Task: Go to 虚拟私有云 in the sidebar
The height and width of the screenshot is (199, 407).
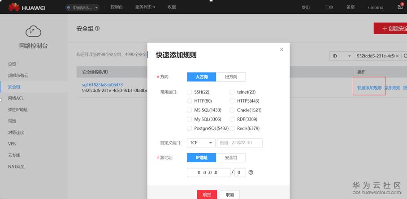Action: [x=18, y=75]
